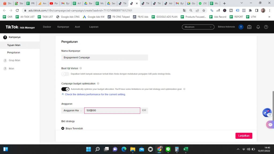
Task: Expand the Anggaran Harian budget type dropdown
Action: tap(73, 110)
